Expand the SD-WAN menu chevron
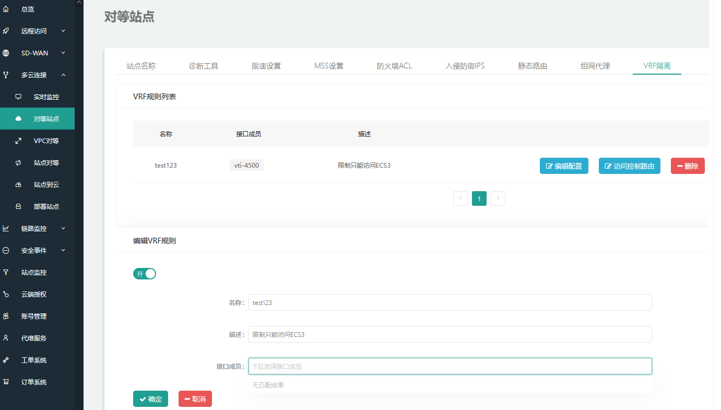The height and width of the screenshot is (410, 721). tap(63, 53)
